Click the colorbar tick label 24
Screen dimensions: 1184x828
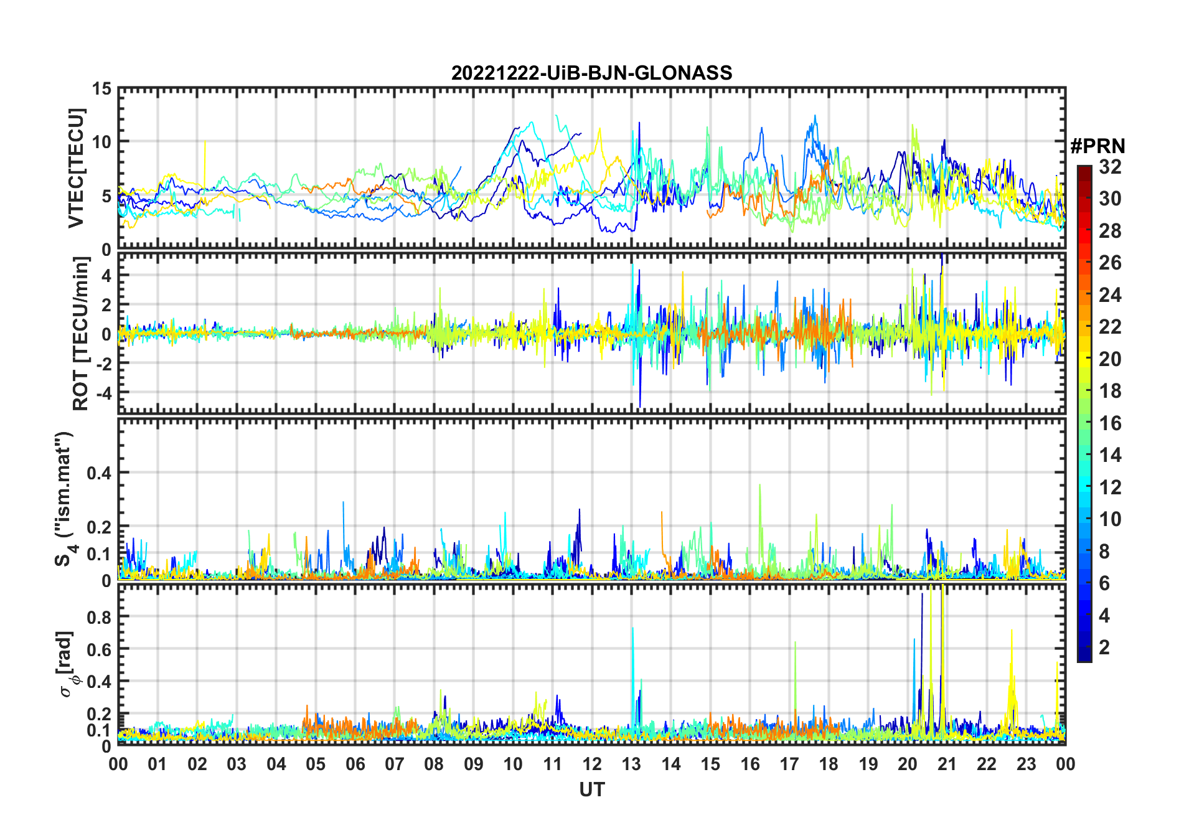[1110, 295]
